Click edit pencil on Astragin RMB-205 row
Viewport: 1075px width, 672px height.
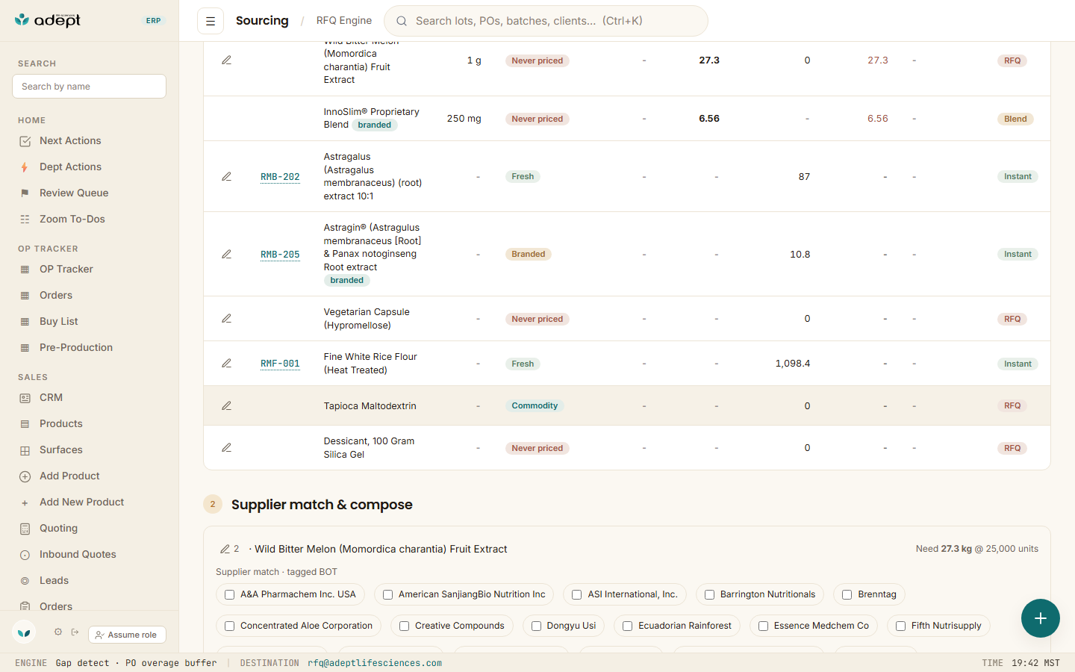(x=226, y=254)
